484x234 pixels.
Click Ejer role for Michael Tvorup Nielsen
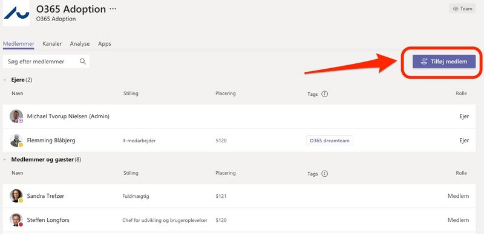coord(464,116)
